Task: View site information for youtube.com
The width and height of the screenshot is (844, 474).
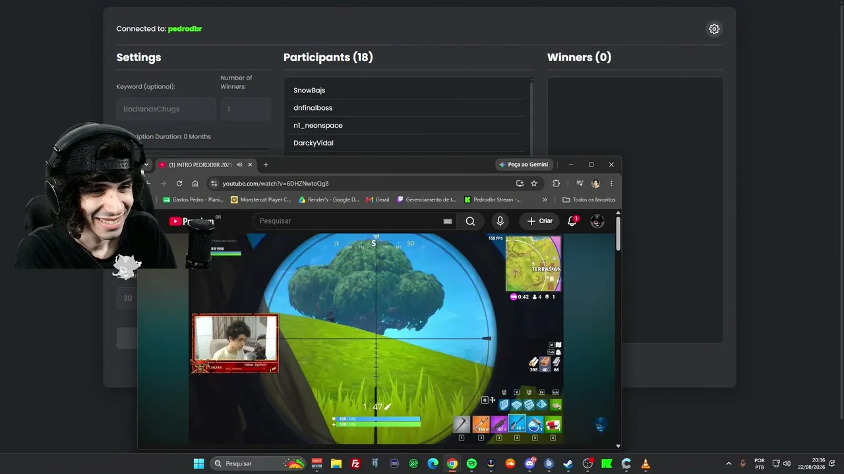Action: [213, 184]
